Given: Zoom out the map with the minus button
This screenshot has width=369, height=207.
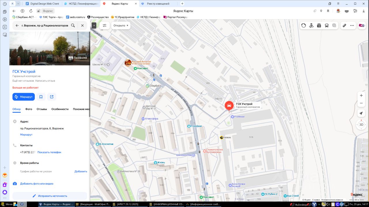Looking at the screenshot, I should pos(361,103).
